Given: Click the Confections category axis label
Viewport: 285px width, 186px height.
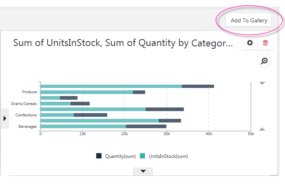Looking at the screenshot, I should coord(26,115).
